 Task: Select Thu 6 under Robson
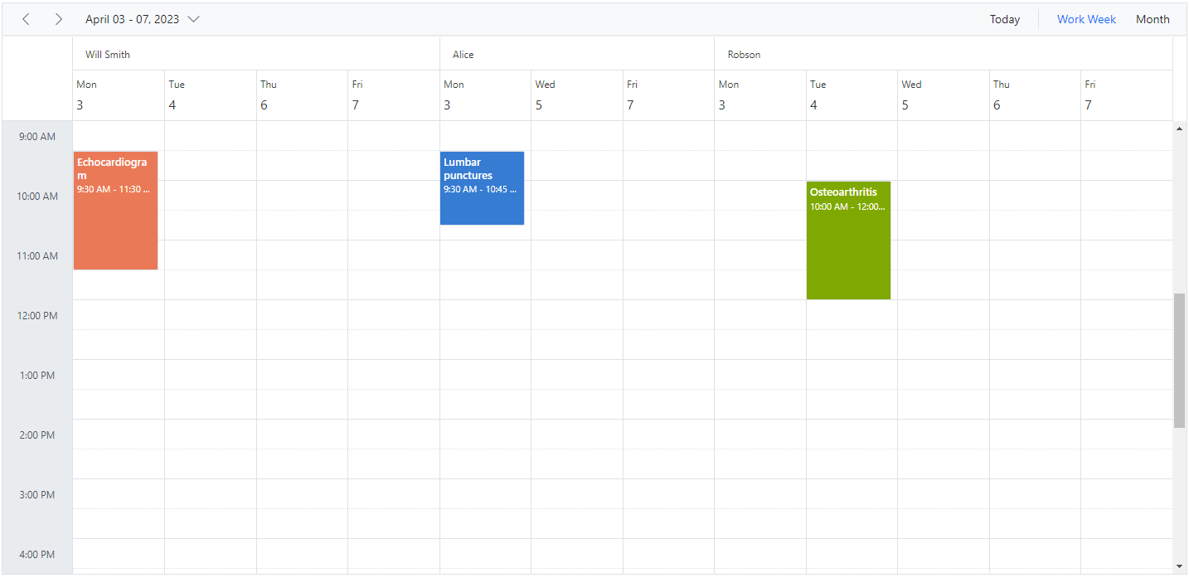click(x=1035, y=95)
